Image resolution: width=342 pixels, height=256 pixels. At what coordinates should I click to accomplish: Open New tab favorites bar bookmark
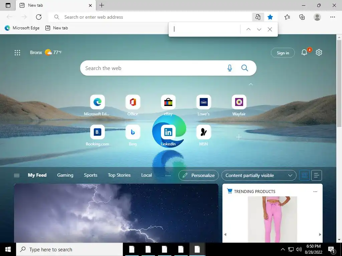pos(57,28)
